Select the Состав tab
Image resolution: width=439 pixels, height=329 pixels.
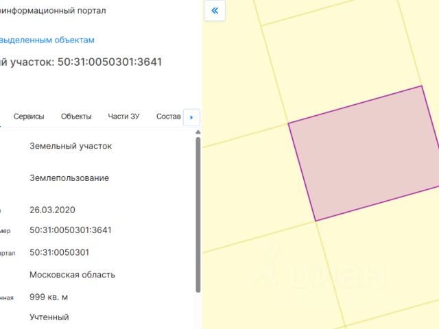pyautogui.click(x=168, y=117)
